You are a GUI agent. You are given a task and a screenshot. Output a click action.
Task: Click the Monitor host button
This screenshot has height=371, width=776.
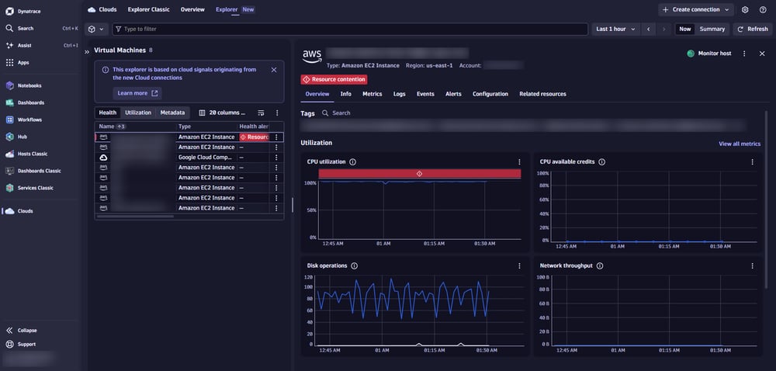710,54
